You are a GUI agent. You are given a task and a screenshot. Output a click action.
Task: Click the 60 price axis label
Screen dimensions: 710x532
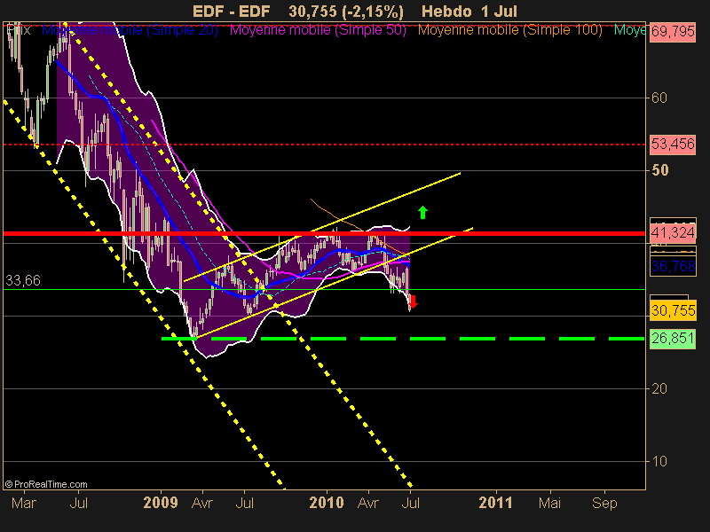point(659,98)
